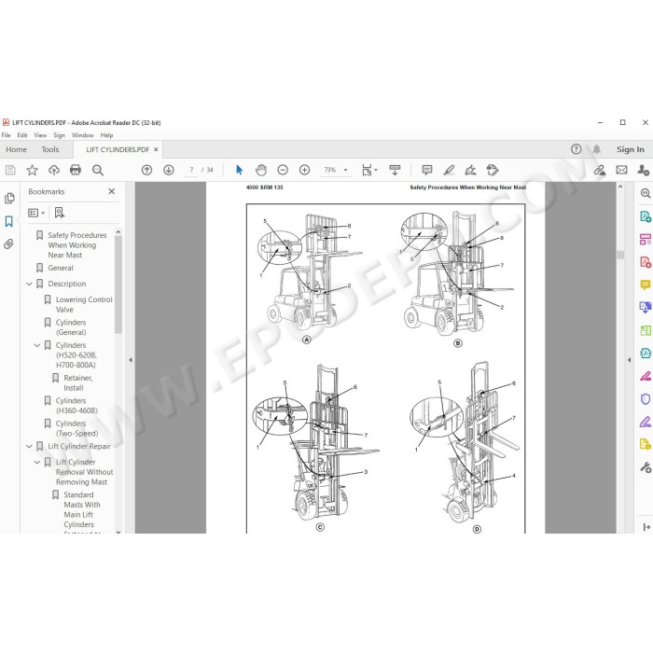Print the document
The height and width of the screenshot is (653, 653).
click(76, 170)
